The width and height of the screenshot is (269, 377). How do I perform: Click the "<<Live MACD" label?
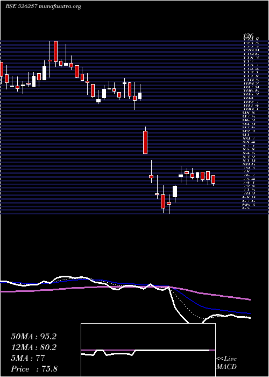(x=226, y=363)
